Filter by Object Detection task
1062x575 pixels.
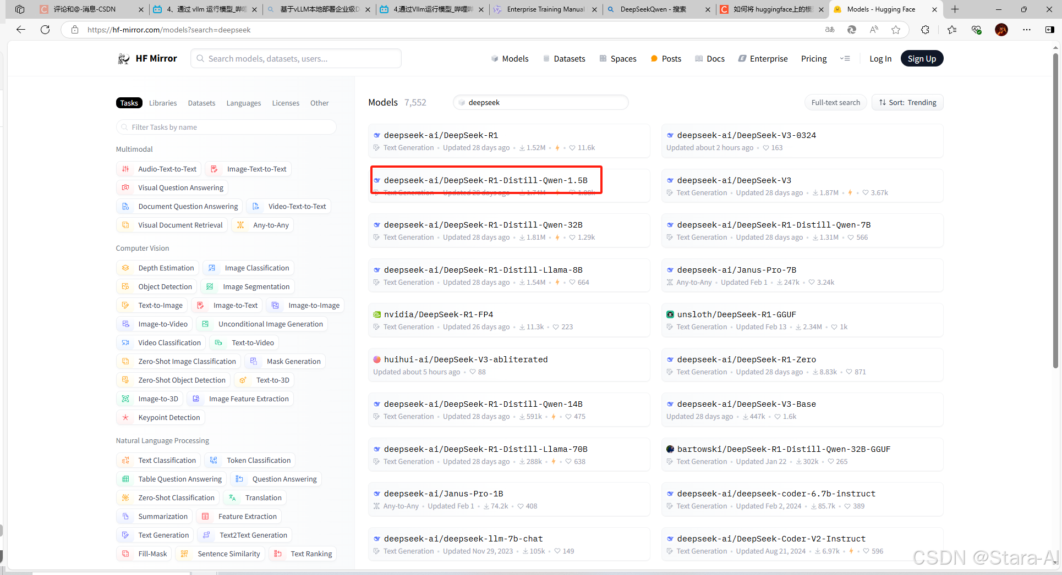tap(157, 286)
